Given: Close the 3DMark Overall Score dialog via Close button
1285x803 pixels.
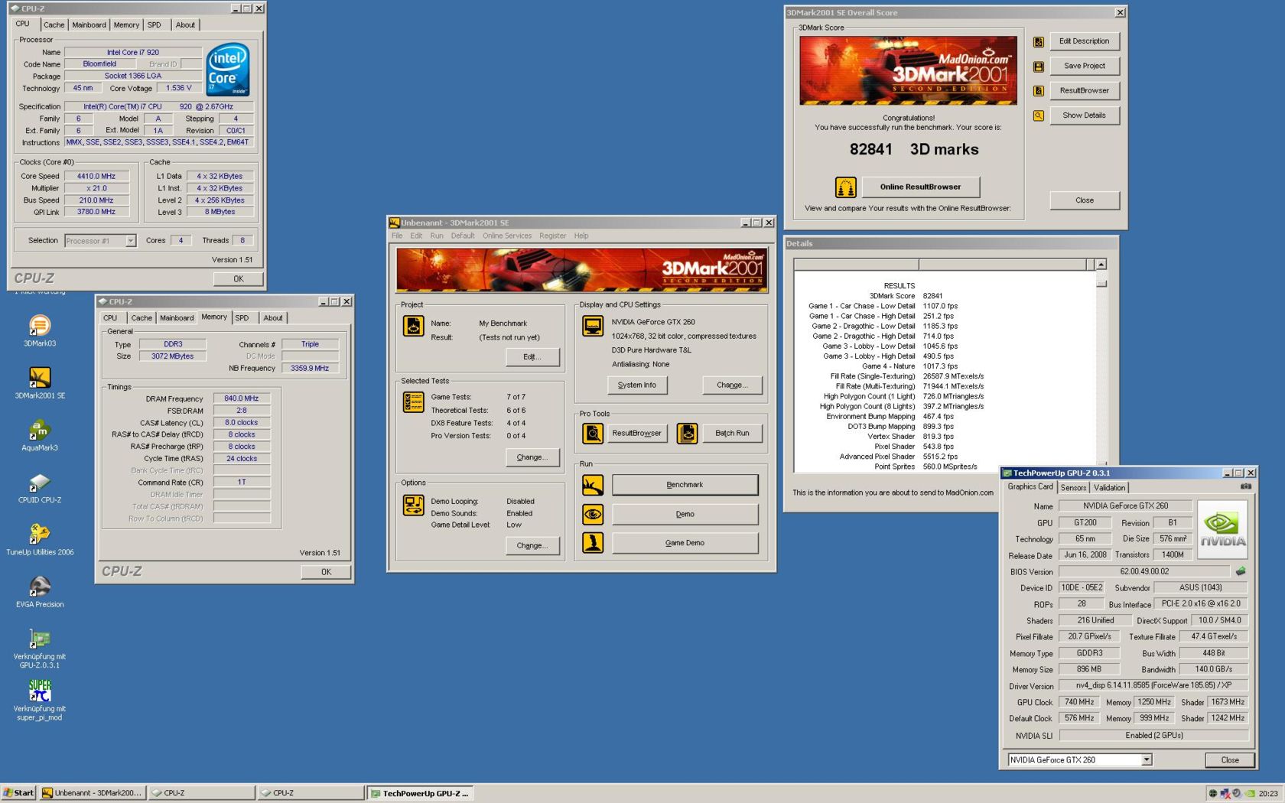Looking at the screenshot, I should [x=1085, y=200].
